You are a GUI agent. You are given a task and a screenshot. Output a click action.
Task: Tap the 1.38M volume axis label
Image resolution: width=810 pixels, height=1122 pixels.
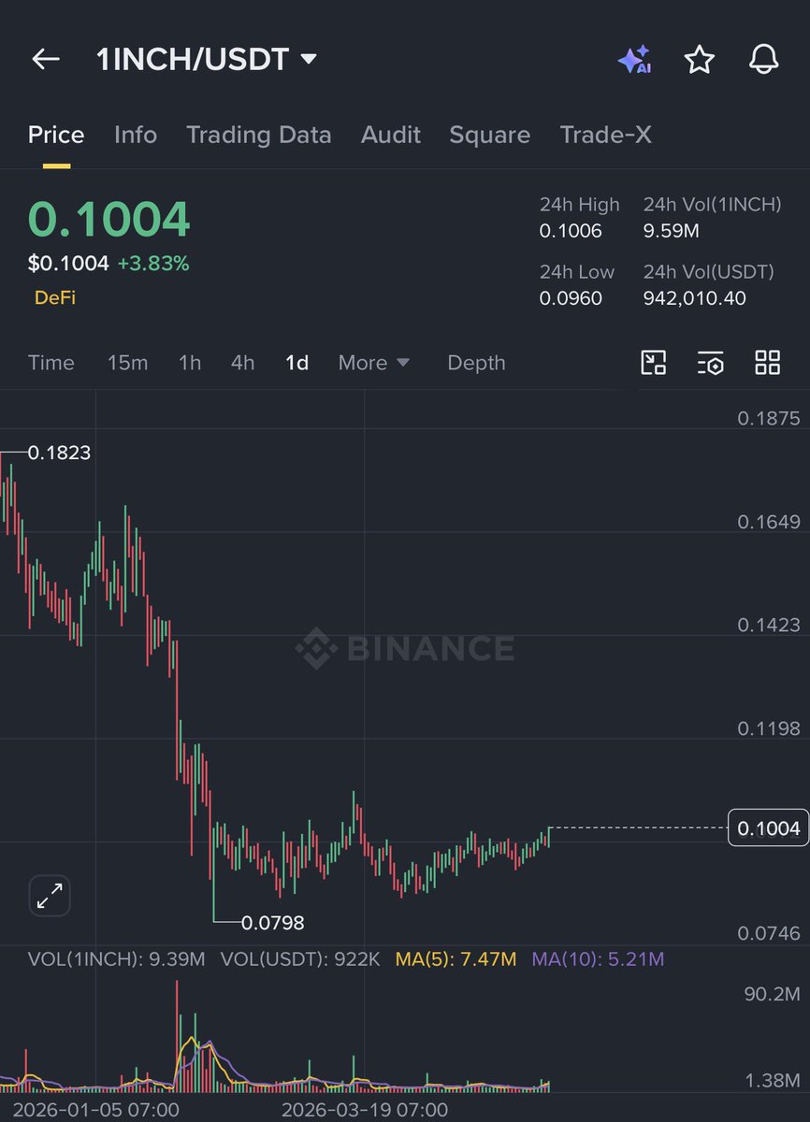(772, 1081)
